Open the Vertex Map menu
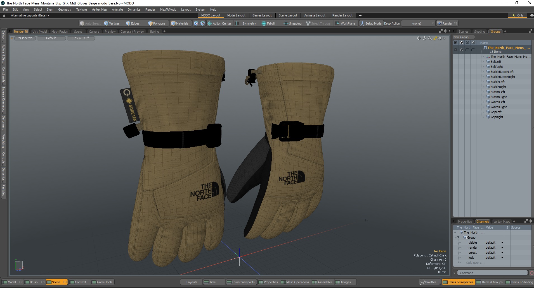The width and height of the screenshot is (534, 288). pos(99,9)
